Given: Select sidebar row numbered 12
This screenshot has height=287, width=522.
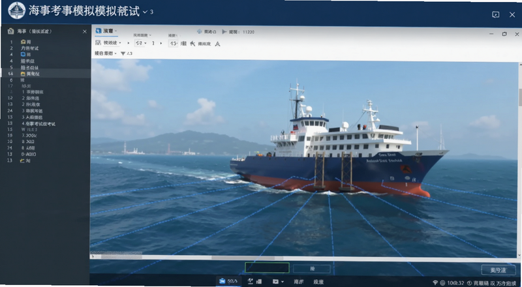Looking at the screenshot, I should pos(46,98).
